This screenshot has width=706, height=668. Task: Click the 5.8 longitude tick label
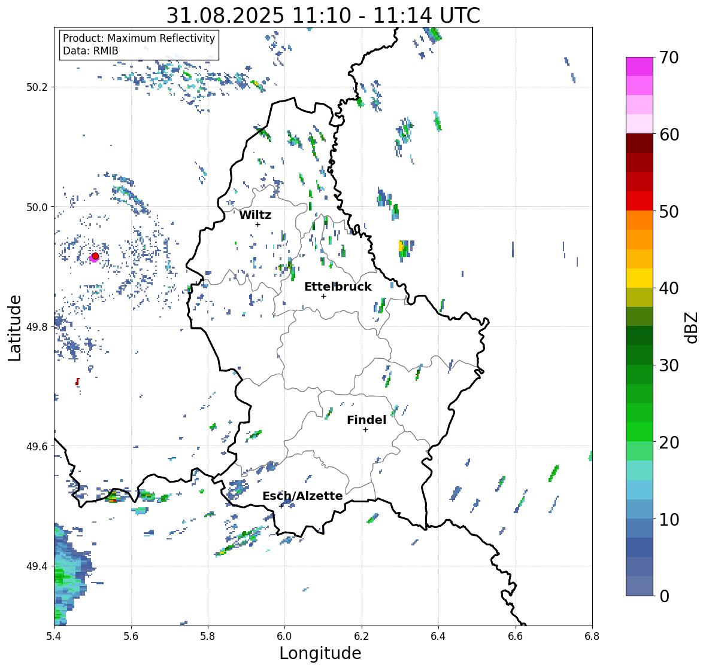pyautogui.click(x=208, y=636)
